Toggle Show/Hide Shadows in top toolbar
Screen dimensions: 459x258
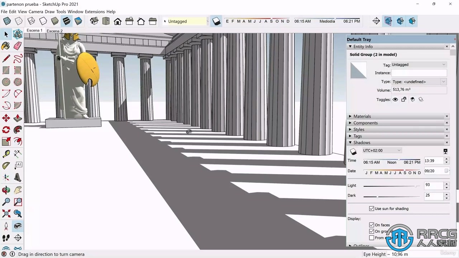pyautogui.click(x=217, y=21)
